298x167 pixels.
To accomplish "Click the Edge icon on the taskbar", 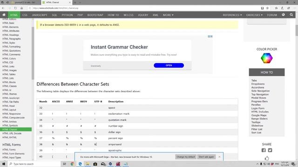I will [x=80, y=164].
